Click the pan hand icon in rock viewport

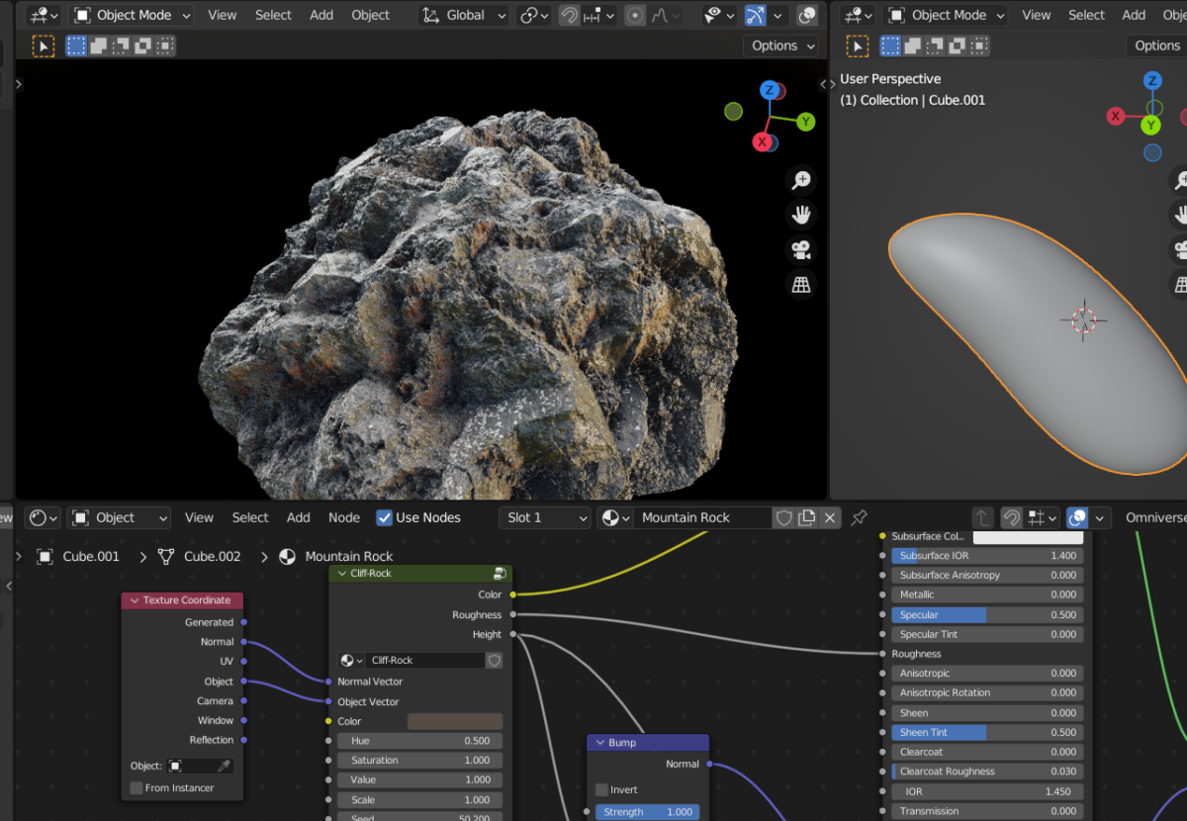point(801,215)
